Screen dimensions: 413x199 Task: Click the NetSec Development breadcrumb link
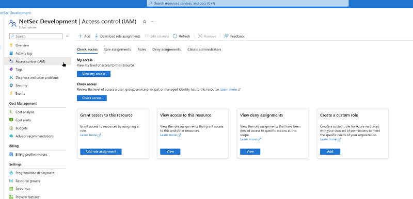point(15,13)
